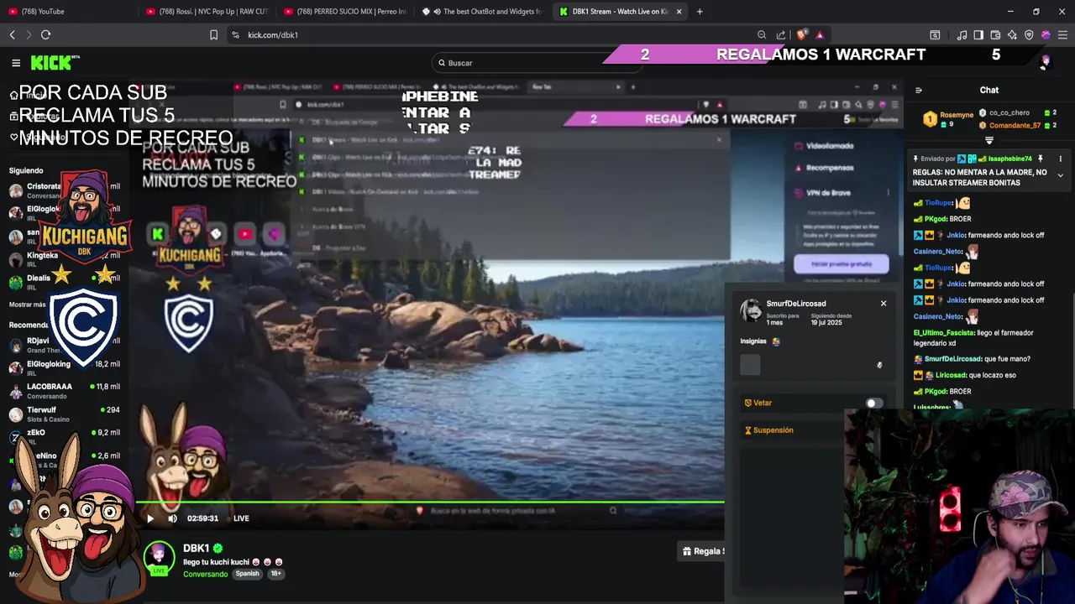
Task: Toggle the browser sidebar panel icon
Action: point(978,34)
